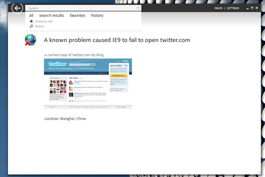Go back with the circular arrow button
This screenshot has height=177, width=265.
[17, 8]
